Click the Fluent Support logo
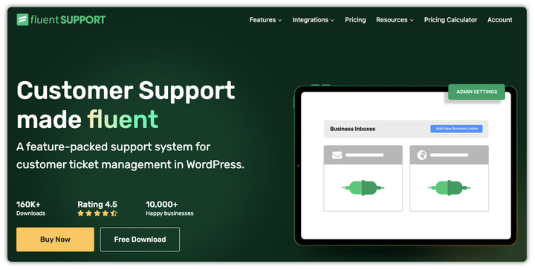 tap(61, 20)
